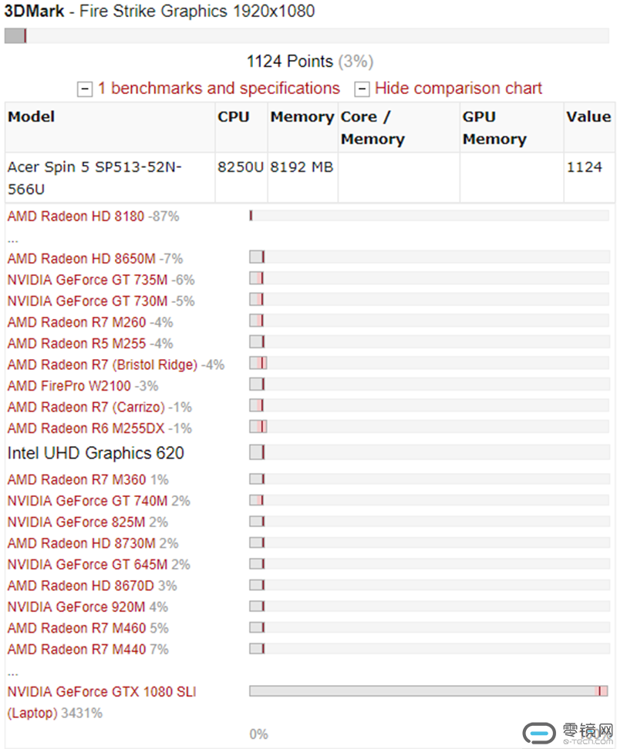Click the Memory column header
This screenshot has width=617, height=749.
303,128
